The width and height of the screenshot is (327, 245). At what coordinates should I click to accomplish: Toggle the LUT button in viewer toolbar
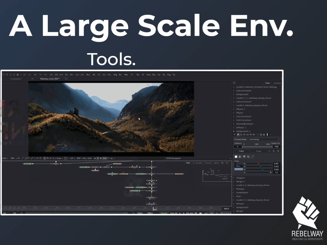pos(72,158)
